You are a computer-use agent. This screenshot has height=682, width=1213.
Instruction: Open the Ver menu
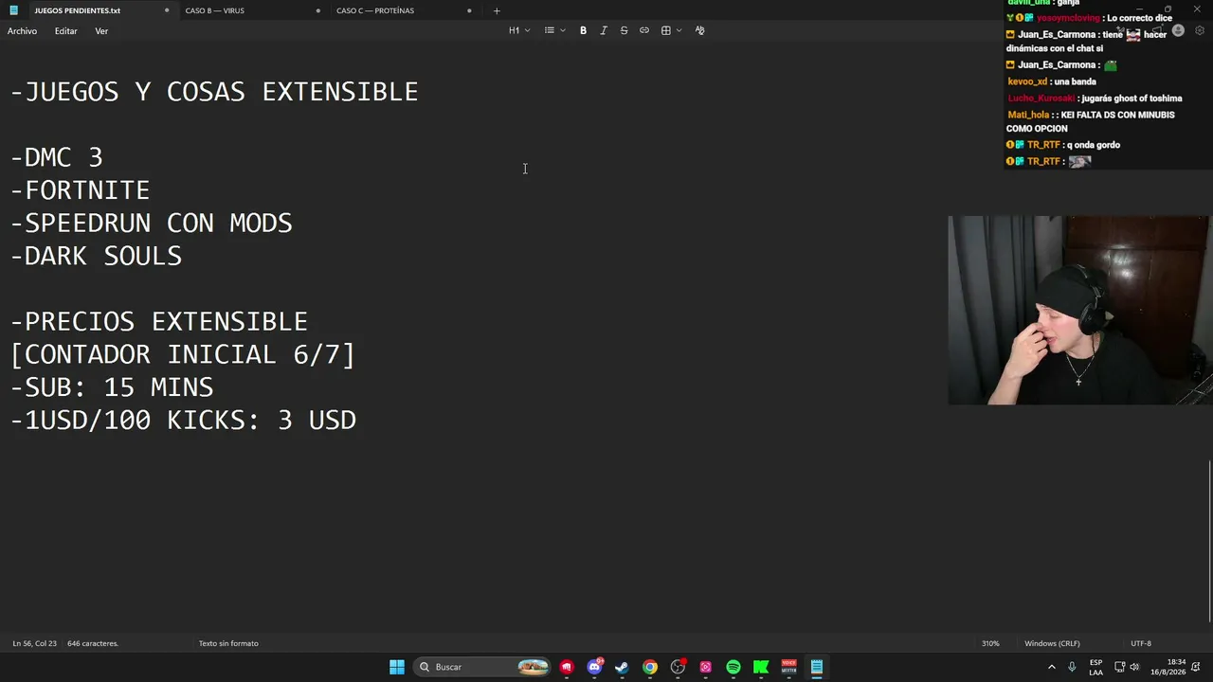[101, 31]
